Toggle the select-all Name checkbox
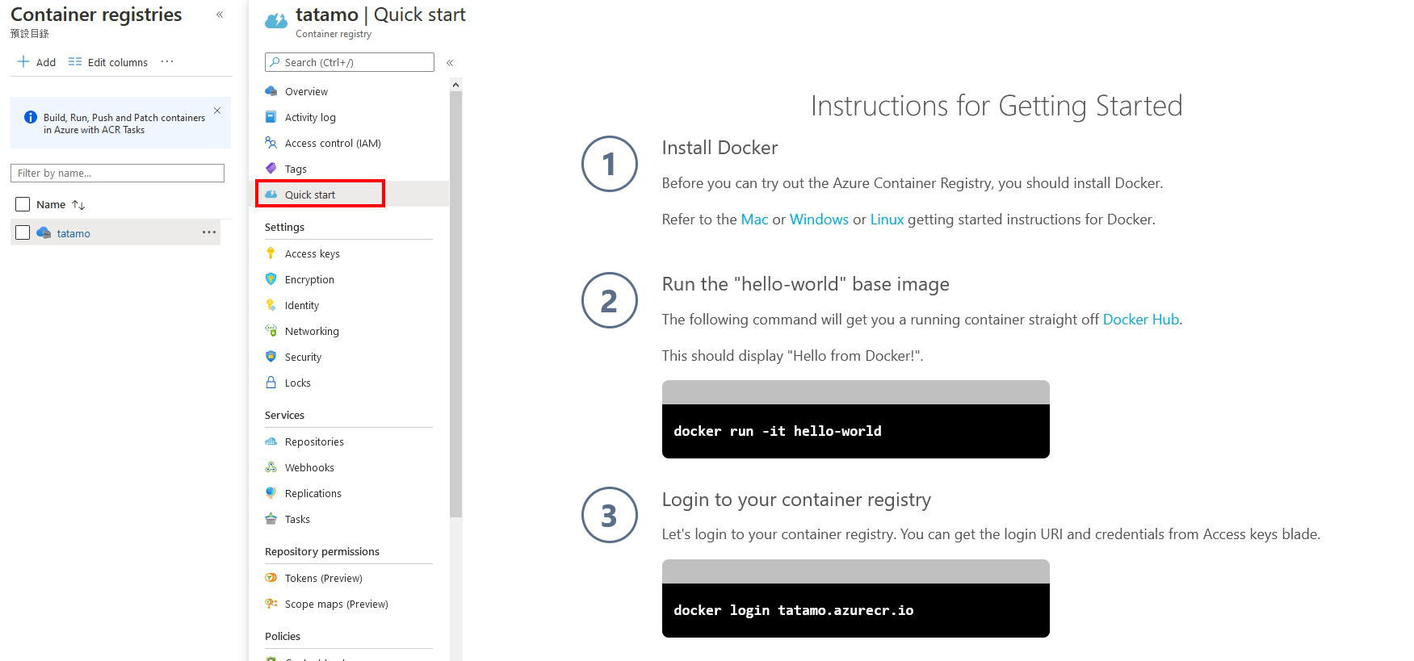This screenshot has height=661, width=1414. pyautogui.click(x=23, y=204)
